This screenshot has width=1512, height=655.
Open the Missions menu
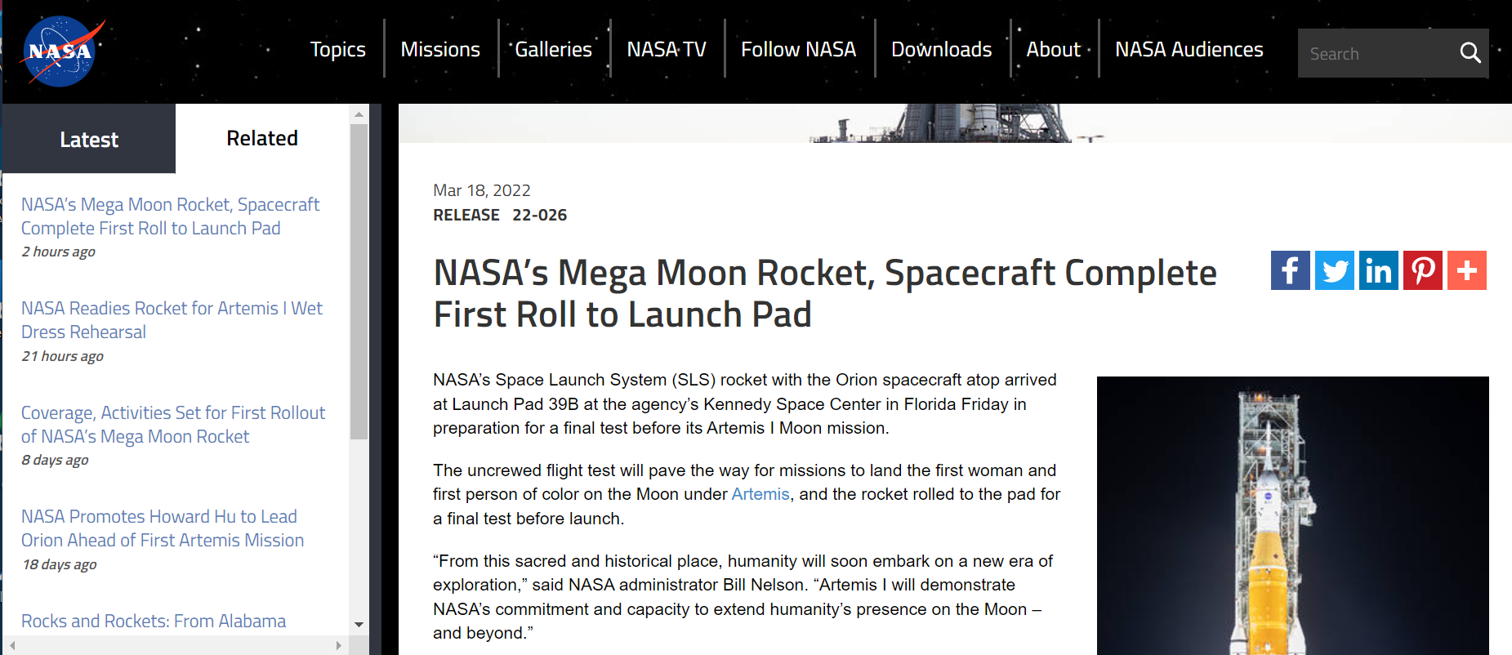pyautogui.click(x=440, y=50)
